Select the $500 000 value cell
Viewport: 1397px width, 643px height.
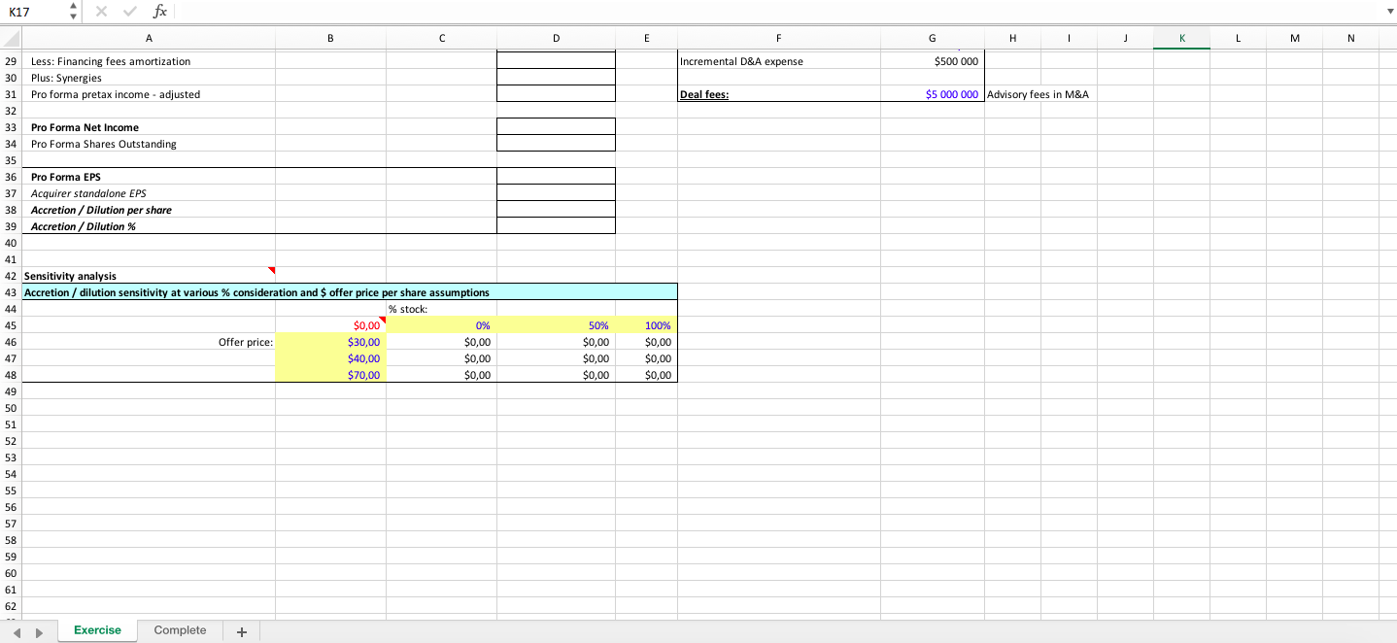933,61
